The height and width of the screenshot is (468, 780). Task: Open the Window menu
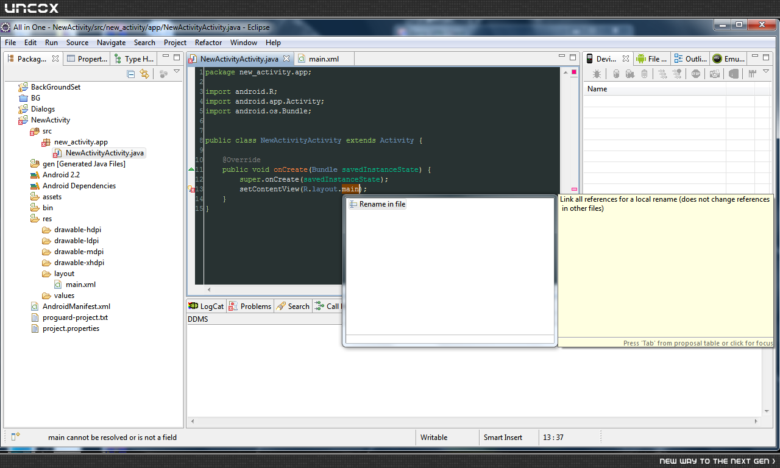coord(243,43)
